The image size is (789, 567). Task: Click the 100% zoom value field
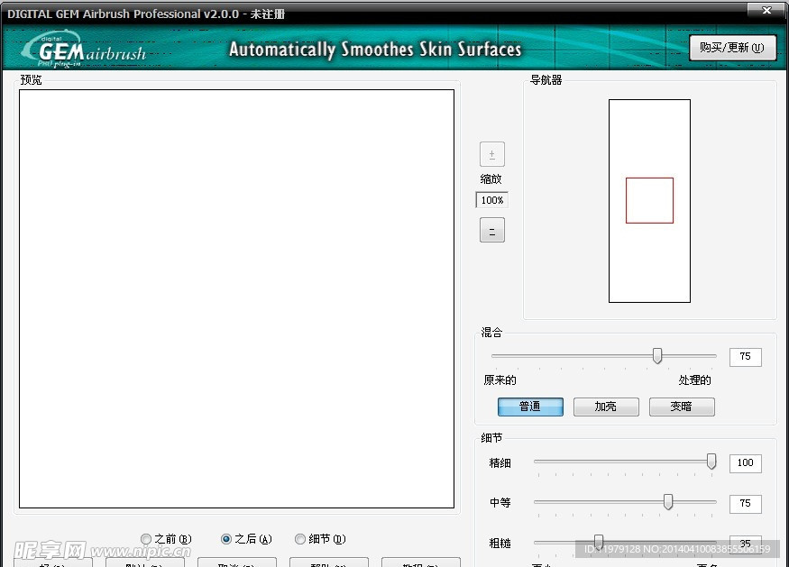pyautogui.click(x=491, y=200)
